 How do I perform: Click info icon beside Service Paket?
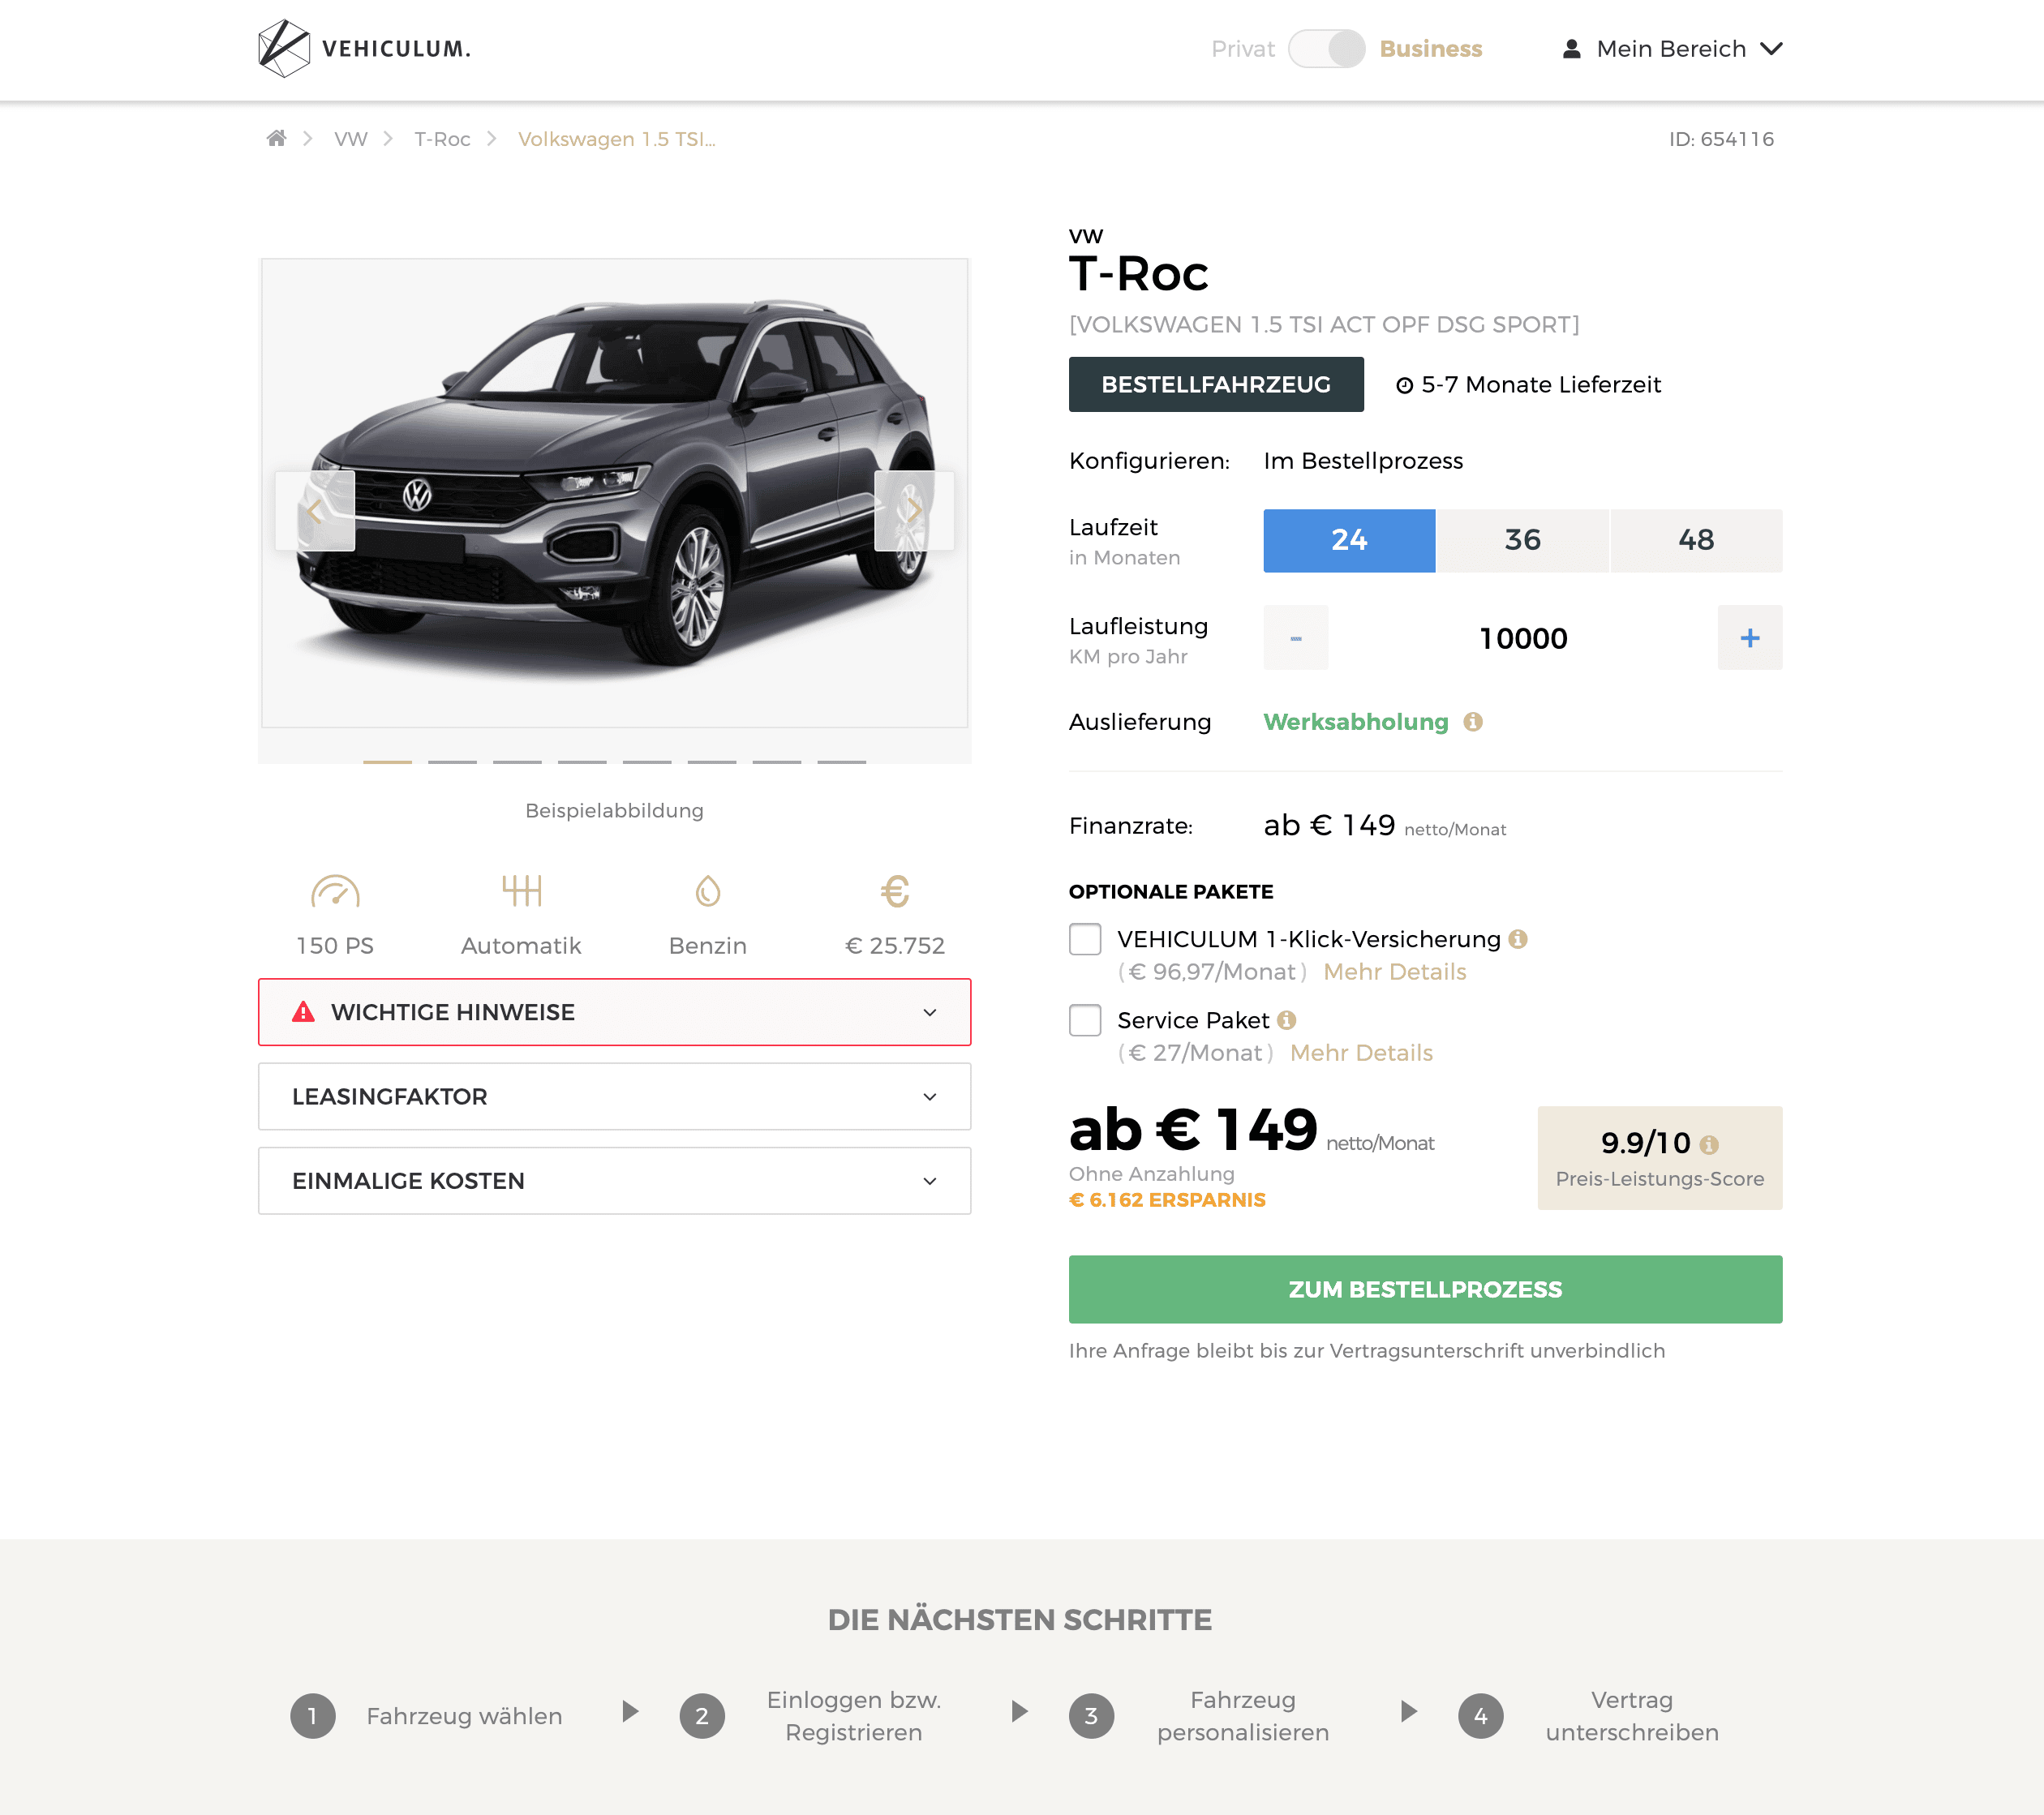pos(1287,1020)
